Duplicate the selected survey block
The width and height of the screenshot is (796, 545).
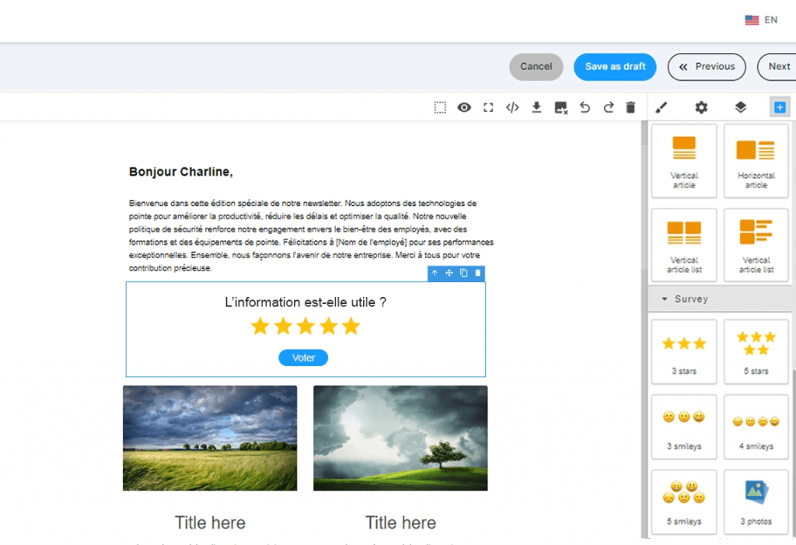pos(463,273)
